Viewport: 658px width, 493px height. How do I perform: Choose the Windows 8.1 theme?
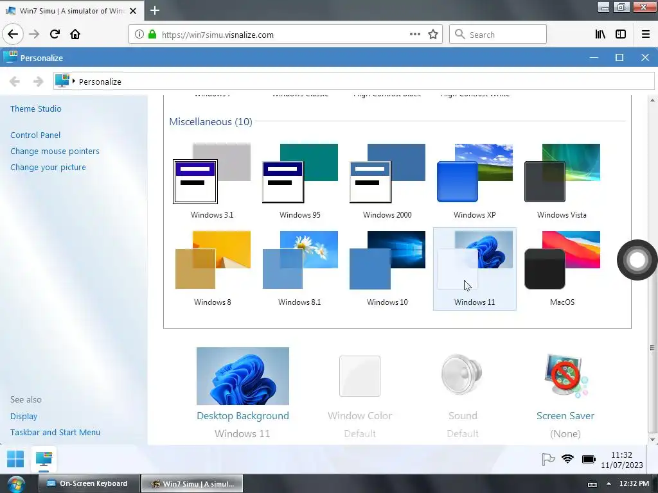[x=299, y=268]
